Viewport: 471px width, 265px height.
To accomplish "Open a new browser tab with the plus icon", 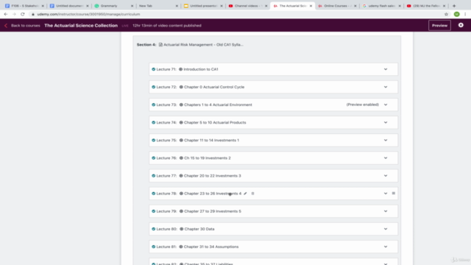I will [454, 6].
